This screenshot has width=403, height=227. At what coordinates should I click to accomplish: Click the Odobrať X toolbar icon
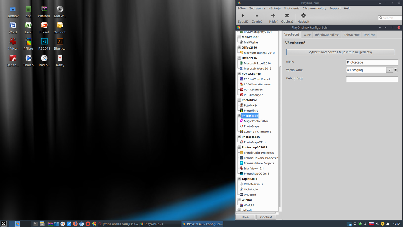pyautogui.click(x=287, y=15)
